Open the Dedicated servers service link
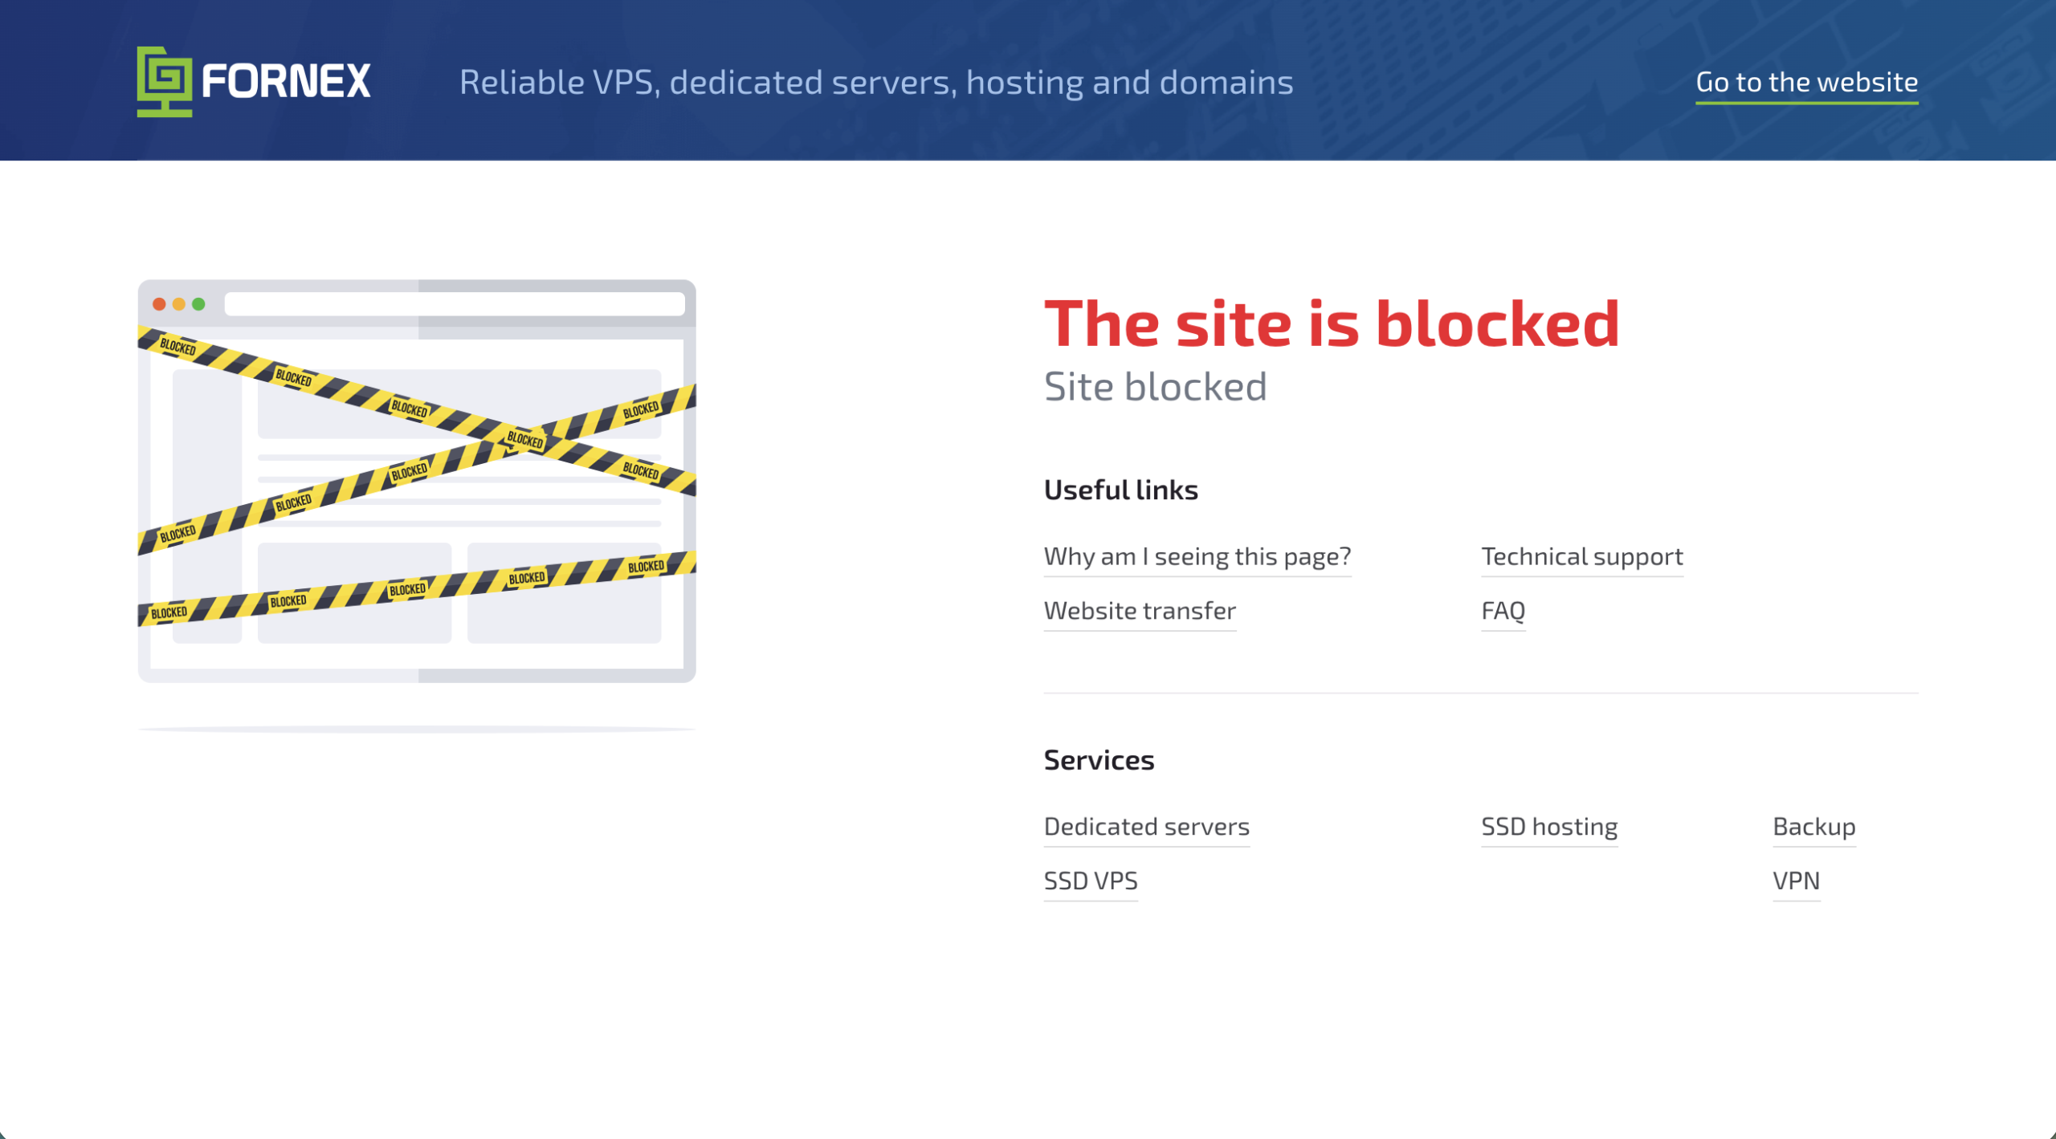The height and width of the screenshot is (1139, 2056). [x=1146, y=827]
